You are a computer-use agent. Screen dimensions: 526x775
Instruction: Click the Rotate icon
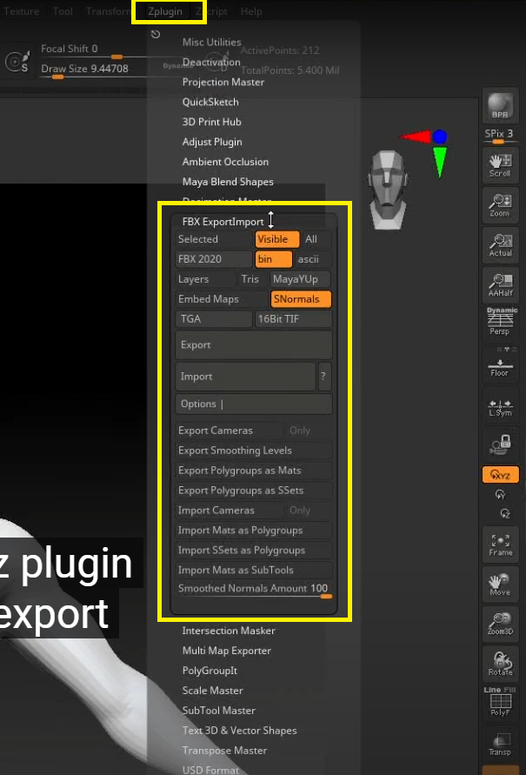click(500, 664)
